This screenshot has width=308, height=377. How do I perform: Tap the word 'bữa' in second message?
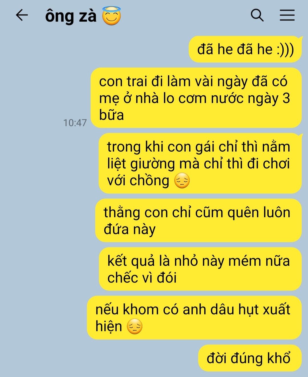[112, 115]
